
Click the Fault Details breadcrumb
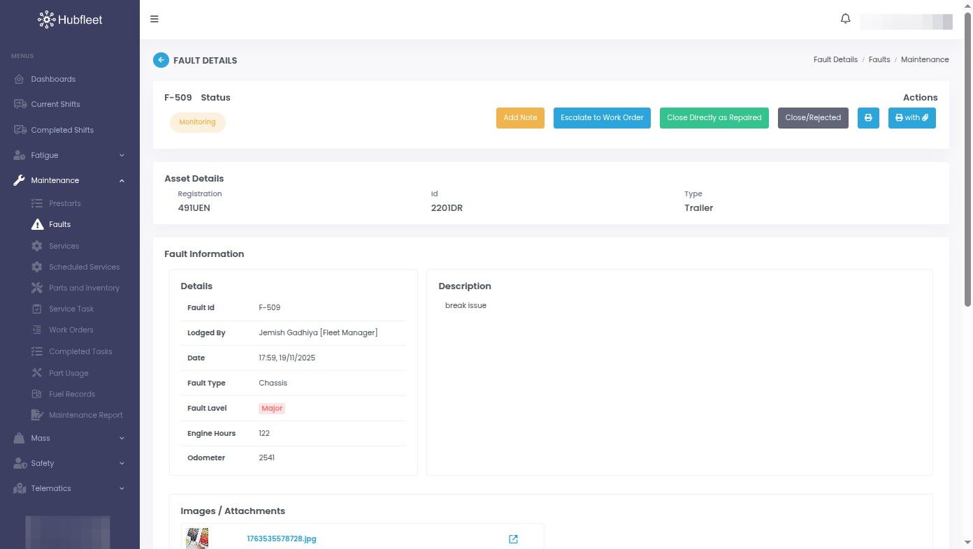pos(835,59)
